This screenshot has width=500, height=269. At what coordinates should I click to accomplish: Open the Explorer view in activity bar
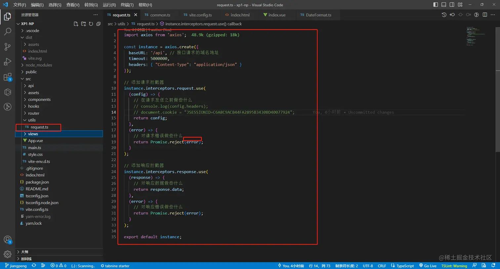click(7, 16)
